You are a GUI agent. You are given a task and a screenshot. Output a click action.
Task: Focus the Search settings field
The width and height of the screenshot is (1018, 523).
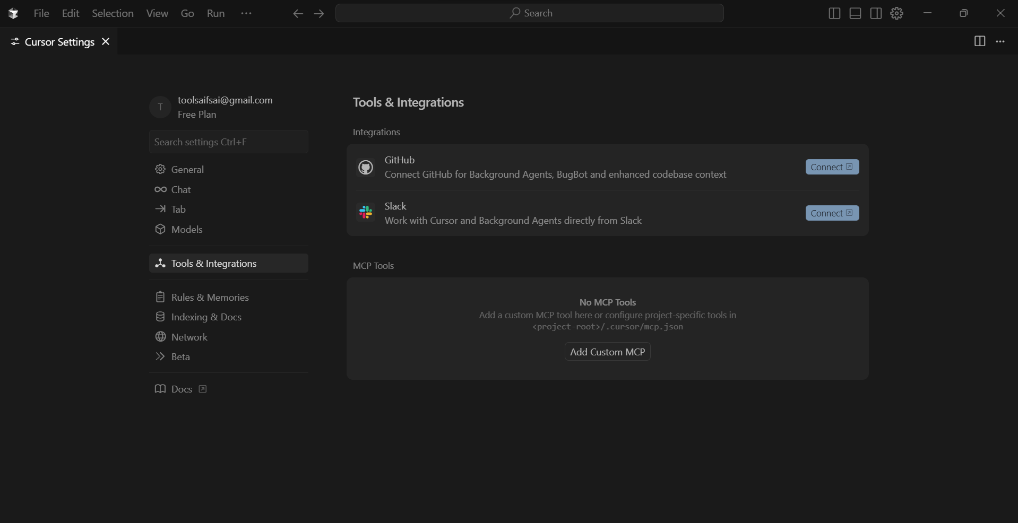click(229, 142)
